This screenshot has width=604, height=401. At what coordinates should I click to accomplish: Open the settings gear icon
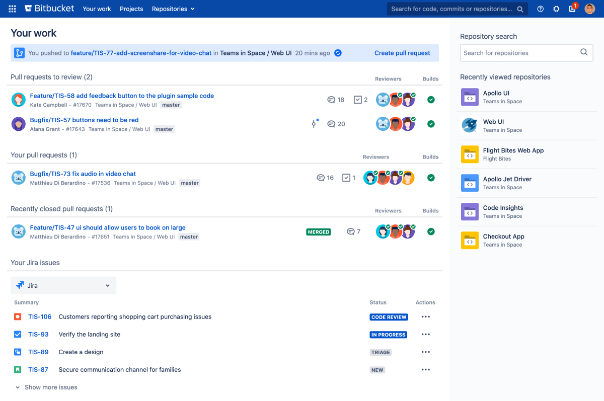click(x=556, y=9)
